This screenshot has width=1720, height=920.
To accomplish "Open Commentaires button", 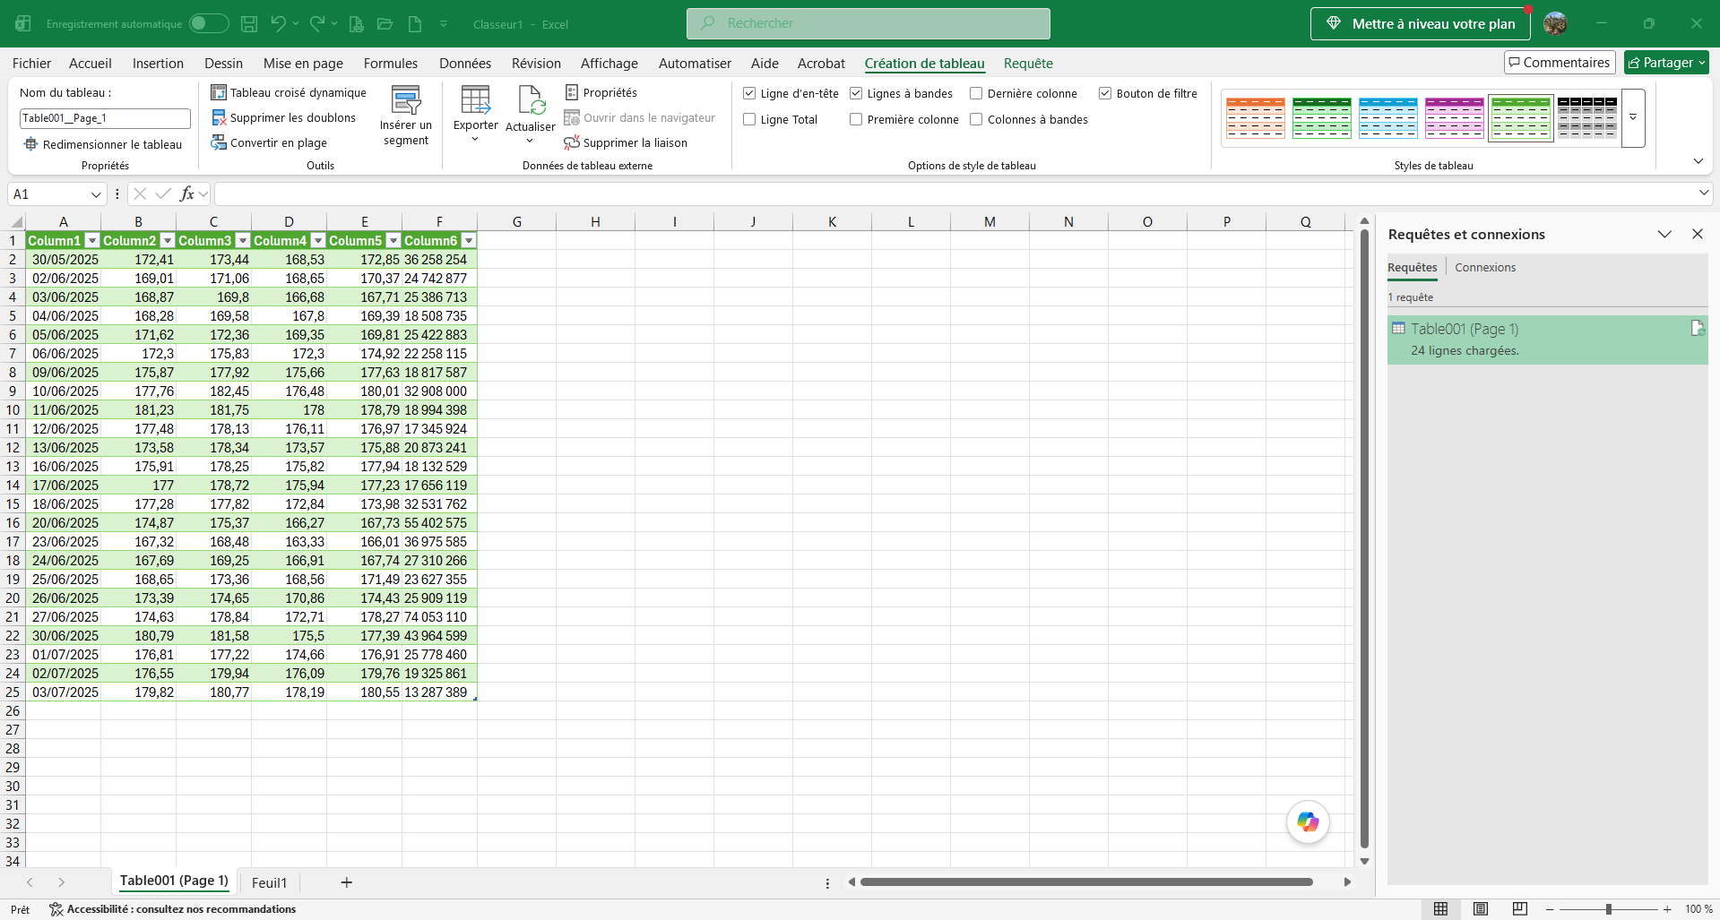I will click(x=1560, y=62).
